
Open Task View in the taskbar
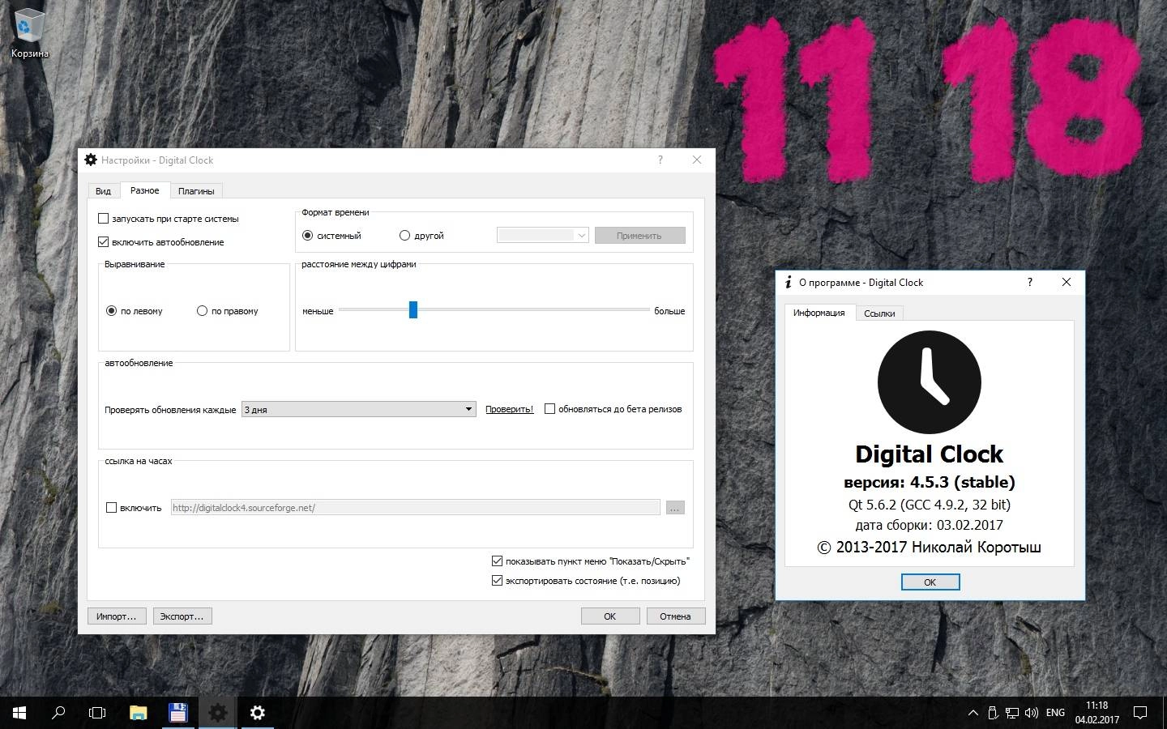97,713
